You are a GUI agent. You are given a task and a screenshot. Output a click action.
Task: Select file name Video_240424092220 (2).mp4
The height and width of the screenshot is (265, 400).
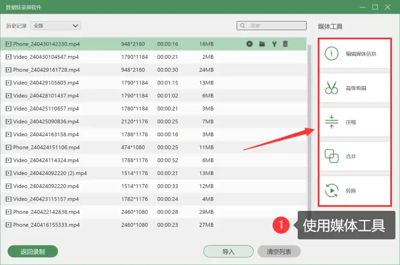point(50,173)
